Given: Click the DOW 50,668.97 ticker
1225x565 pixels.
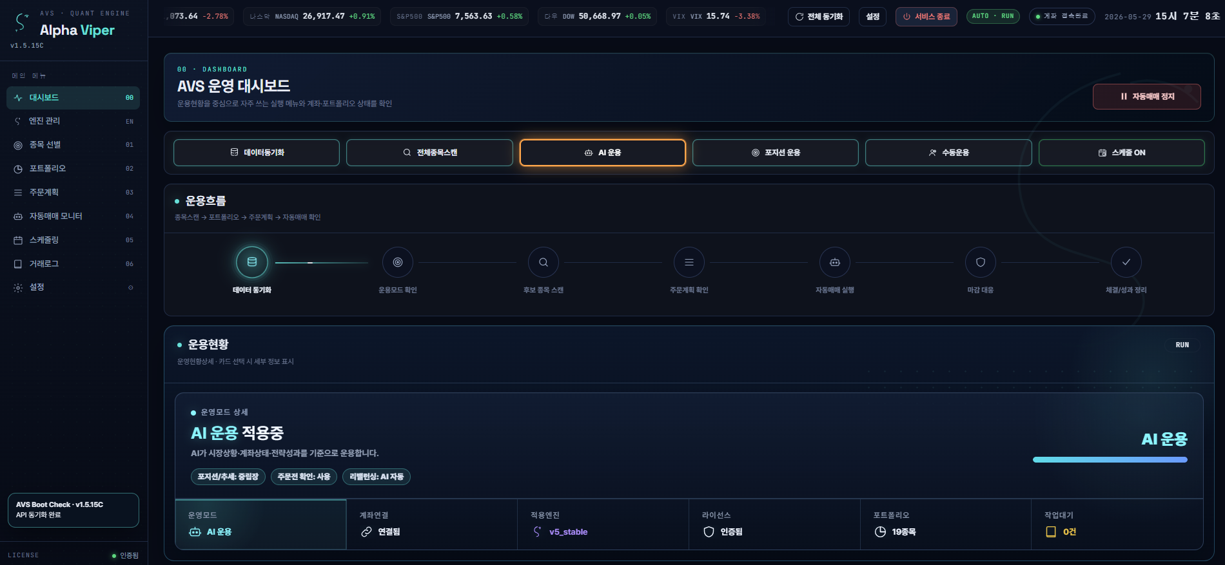Looking at the screenshot, I should [598, 17].
